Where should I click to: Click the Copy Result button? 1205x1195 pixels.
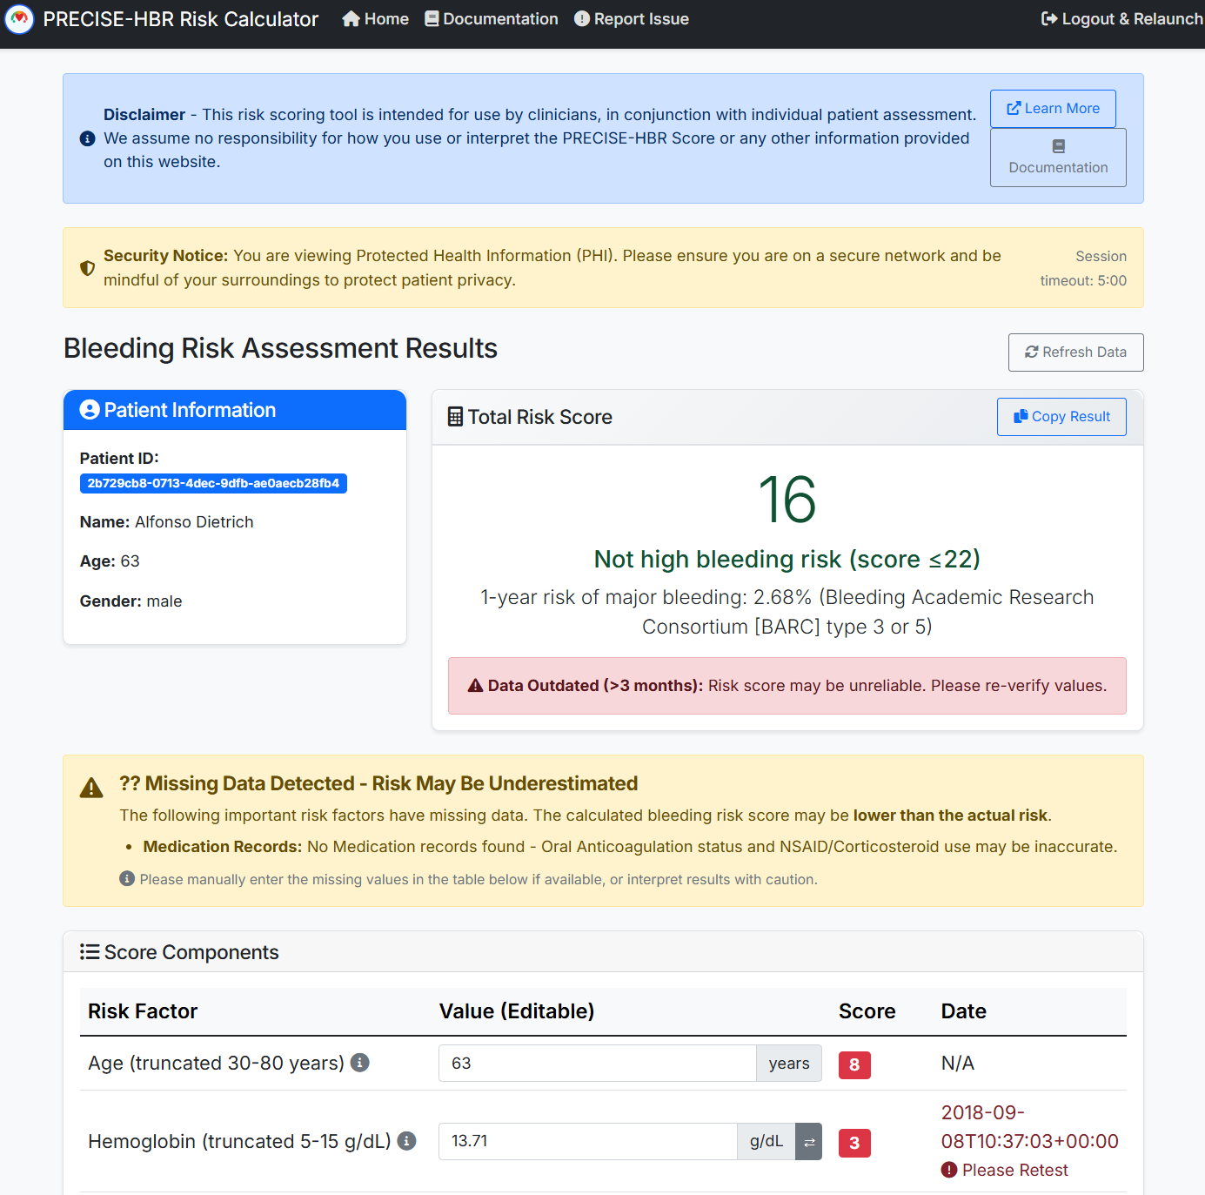(1061, 417)
